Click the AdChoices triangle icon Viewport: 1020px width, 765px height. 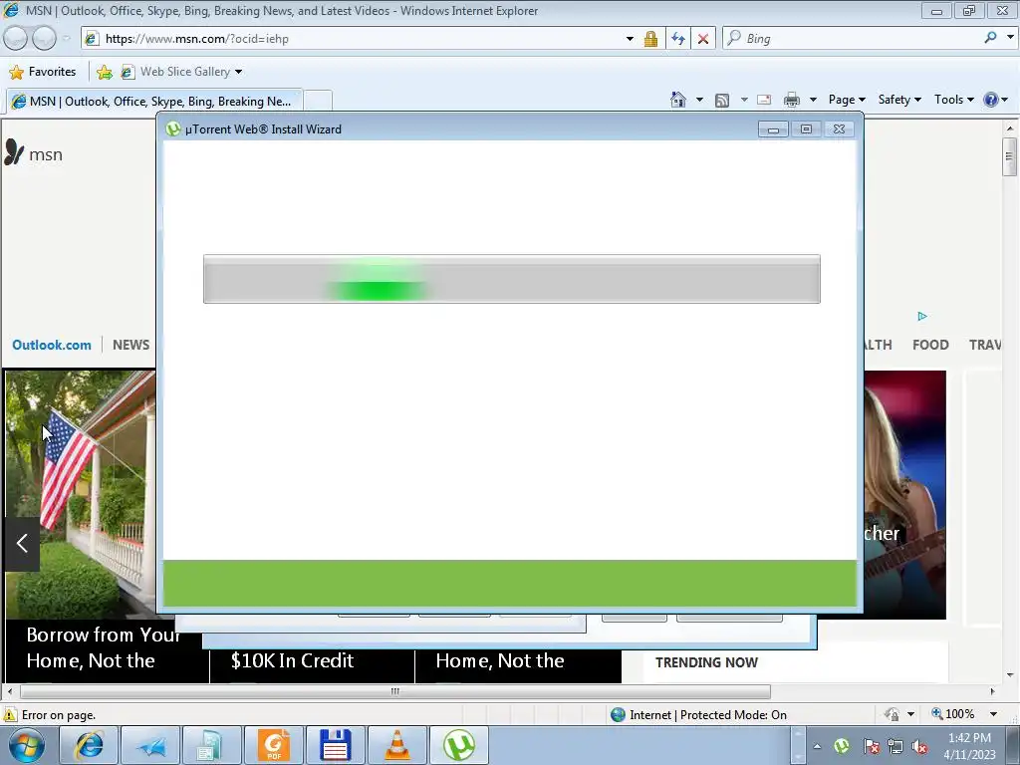tap(921, 316)
